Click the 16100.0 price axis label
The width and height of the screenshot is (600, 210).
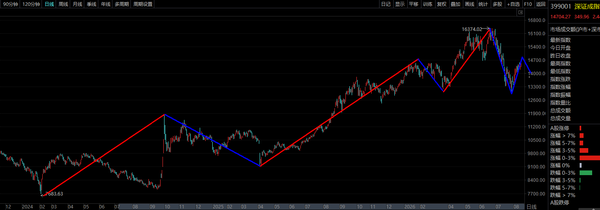(537, 34)
